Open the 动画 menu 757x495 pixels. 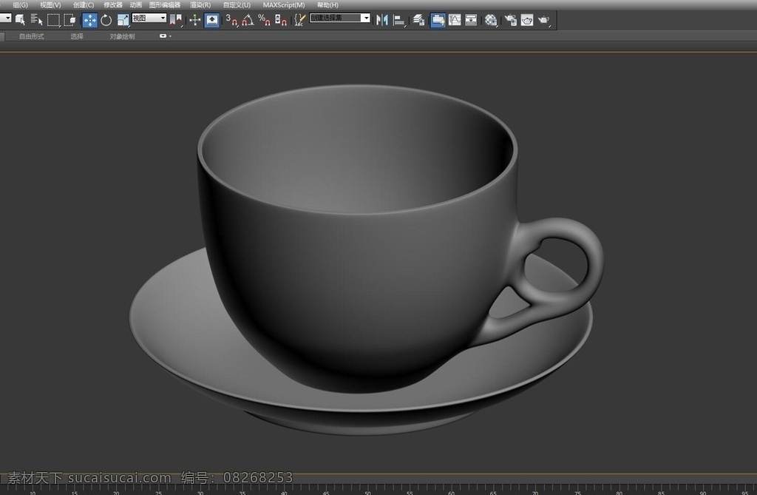click(x=136, y=5)
